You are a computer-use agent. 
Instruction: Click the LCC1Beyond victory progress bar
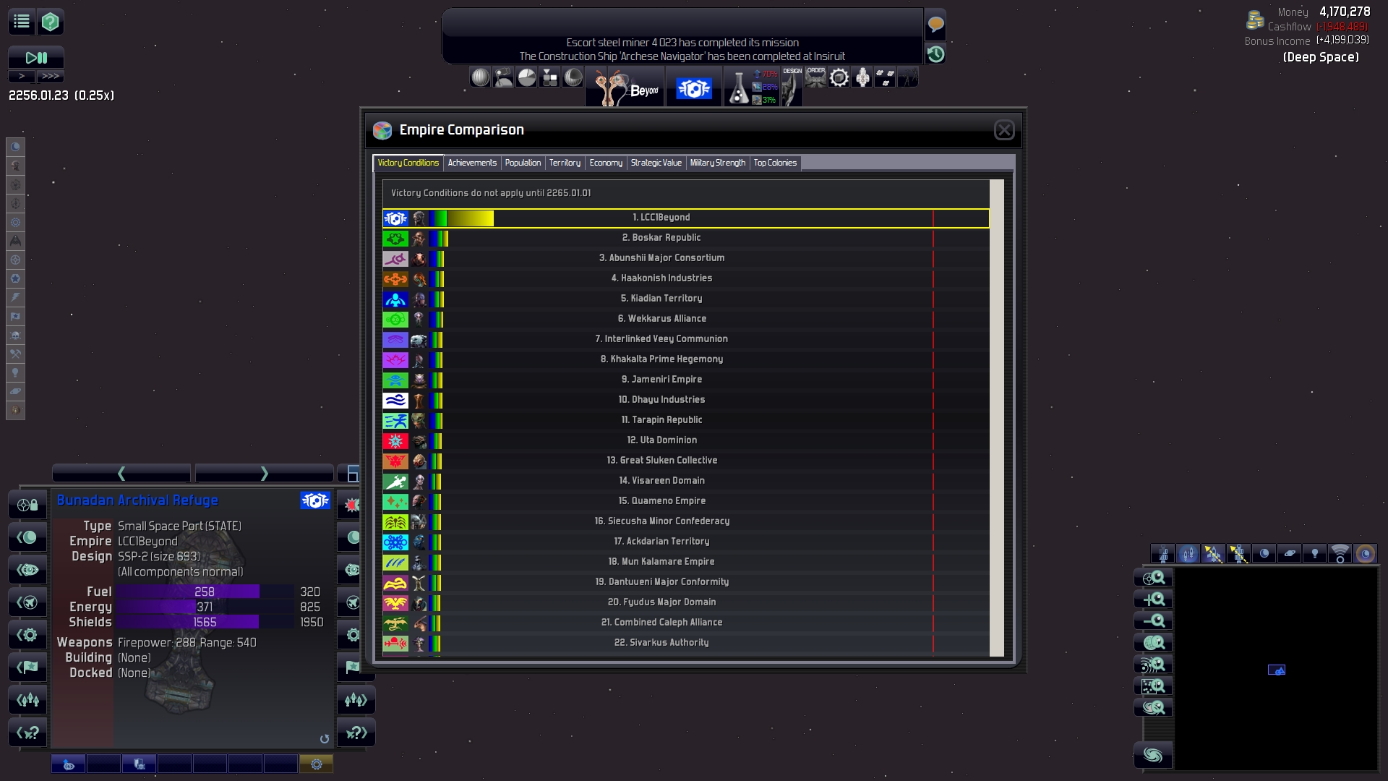[x=463, y=218]
